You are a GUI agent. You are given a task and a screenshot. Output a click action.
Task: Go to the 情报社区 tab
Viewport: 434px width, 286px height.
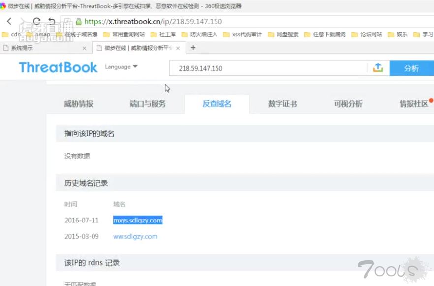coord(413,104)
